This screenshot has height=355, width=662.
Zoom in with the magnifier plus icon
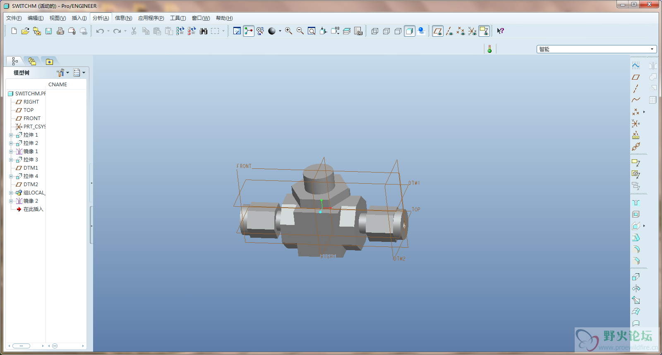[288, 31]
